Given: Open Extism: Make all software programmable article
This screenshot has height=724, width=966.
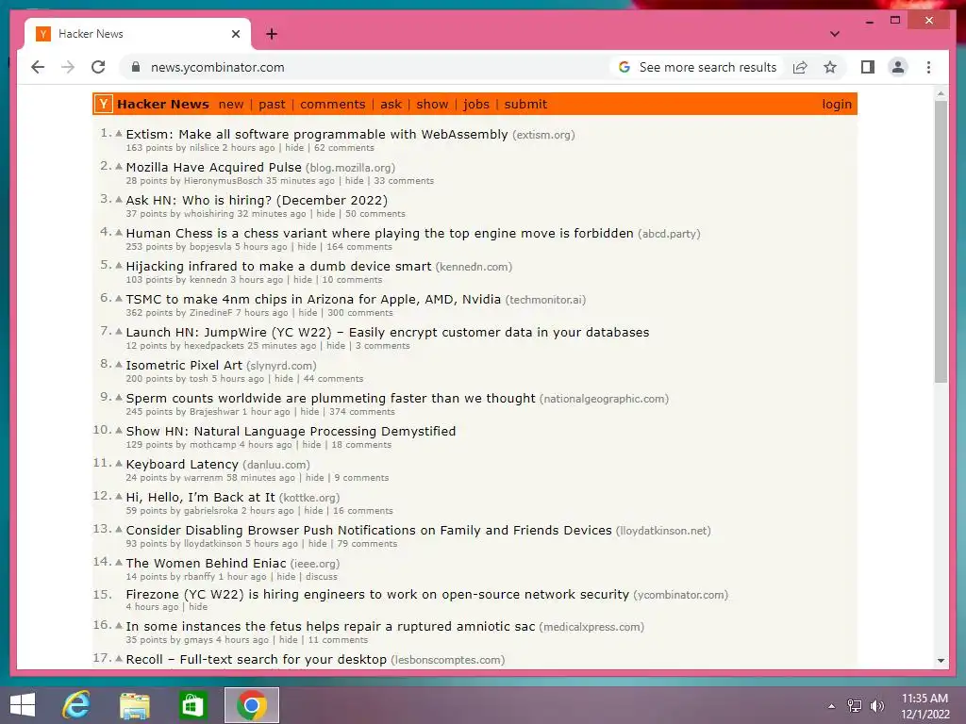Looking at the screenshot, I should coord(317,134).
